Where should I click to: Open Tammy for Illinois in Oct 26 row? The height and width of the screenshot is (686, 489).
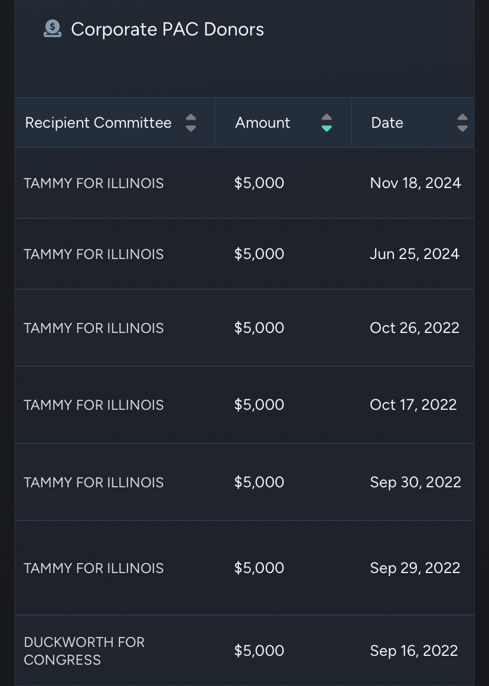tap(93, 328)
